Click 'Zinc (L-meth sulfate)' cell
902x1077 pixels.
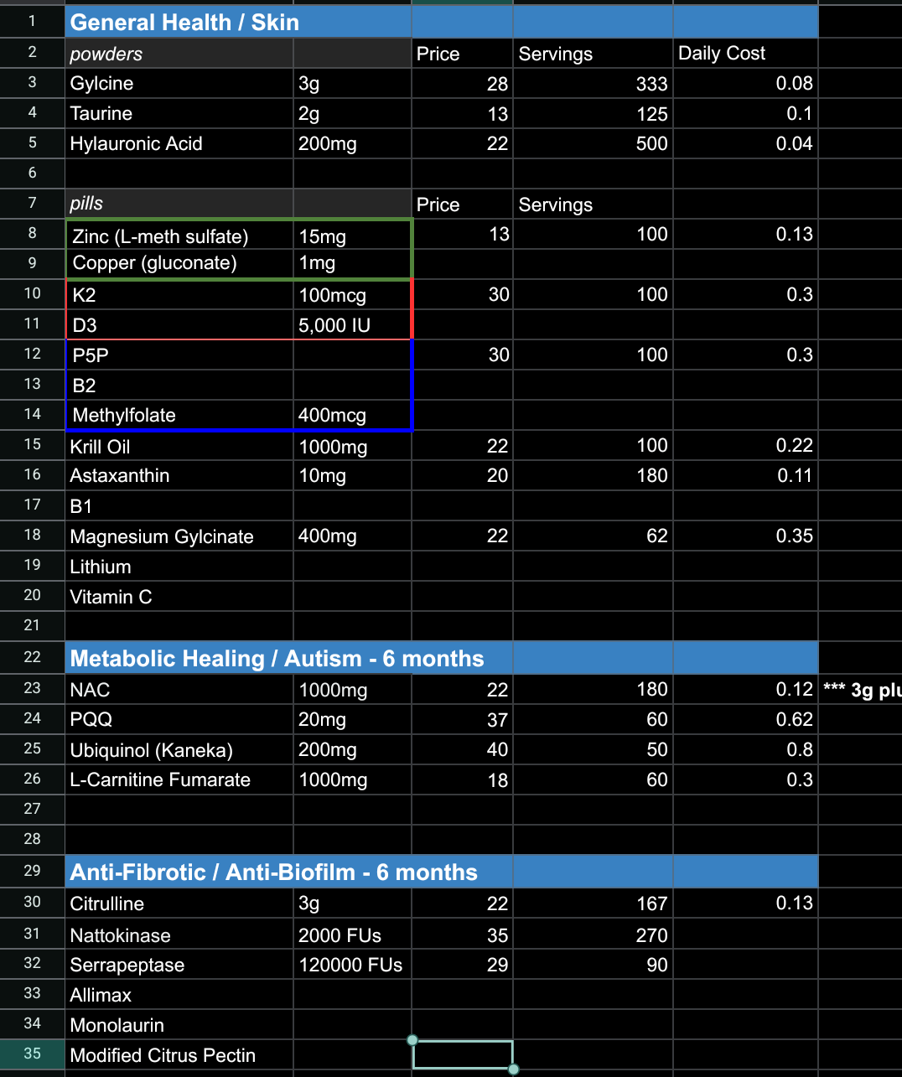179,236
